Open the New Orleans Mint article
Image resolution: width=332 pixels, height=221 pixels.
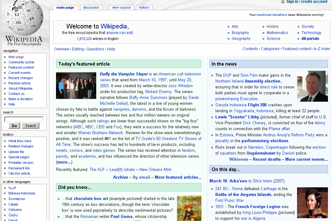click(x=155, y=170)
